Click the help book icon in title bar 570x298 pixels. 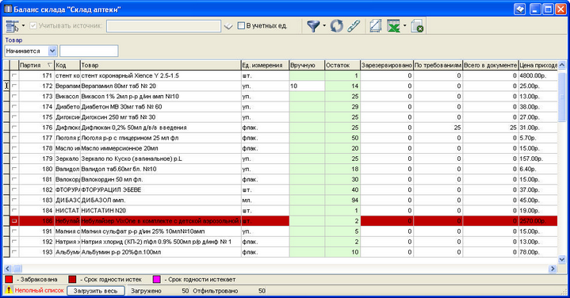point(520,9)
